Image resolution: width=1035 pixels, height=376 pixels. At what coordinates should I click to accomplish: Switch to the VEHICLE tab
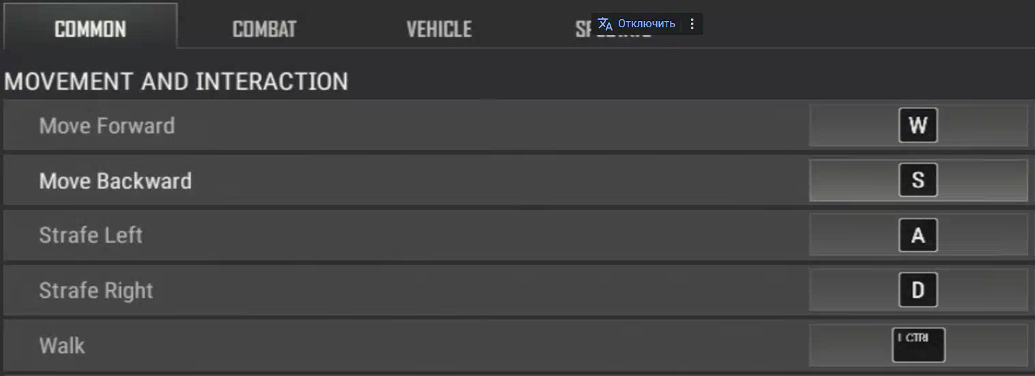pyautogui.click(x=439, y=29)
